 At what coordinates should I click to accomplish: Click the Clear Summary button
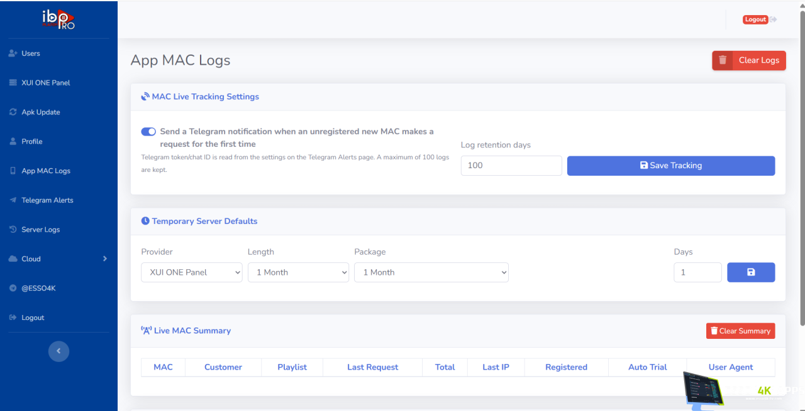(741, 331)
